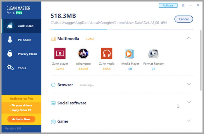Expand the Game section
This screenshot has height=134, width=204.
pos(189,121)
